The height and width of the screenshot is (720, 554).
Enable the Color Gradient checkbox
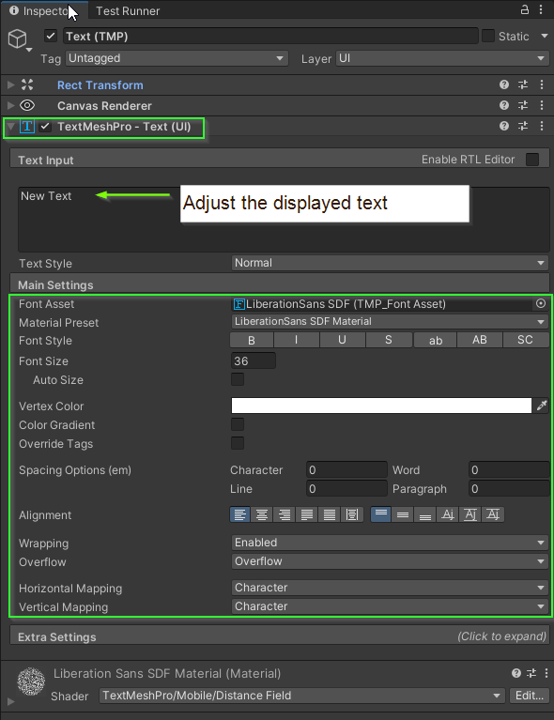click(x=238, y=424)
